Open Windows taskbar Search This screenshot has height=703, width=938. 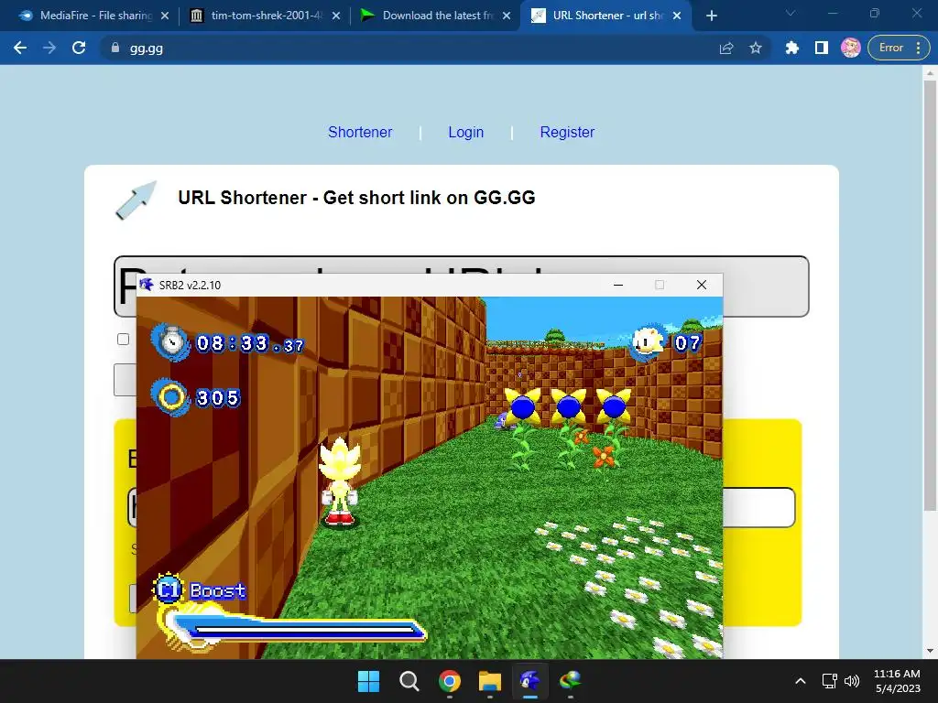409,681
